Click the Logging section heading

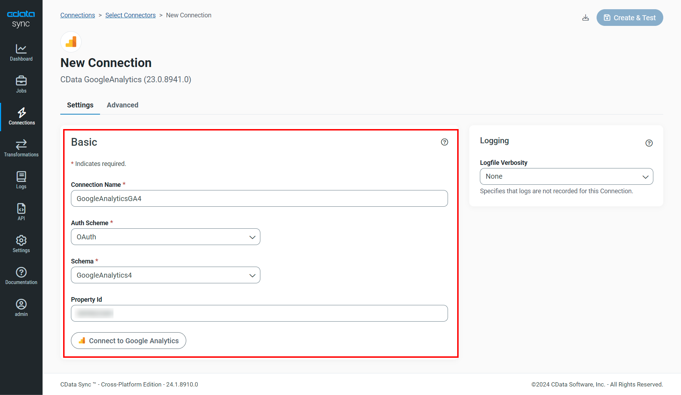tap(494, 141)
